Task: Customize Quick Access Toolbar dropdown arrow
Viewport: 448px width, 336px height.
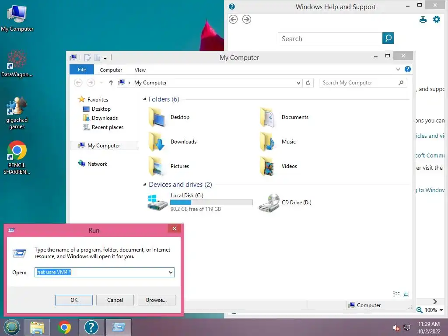Action: 105,58
